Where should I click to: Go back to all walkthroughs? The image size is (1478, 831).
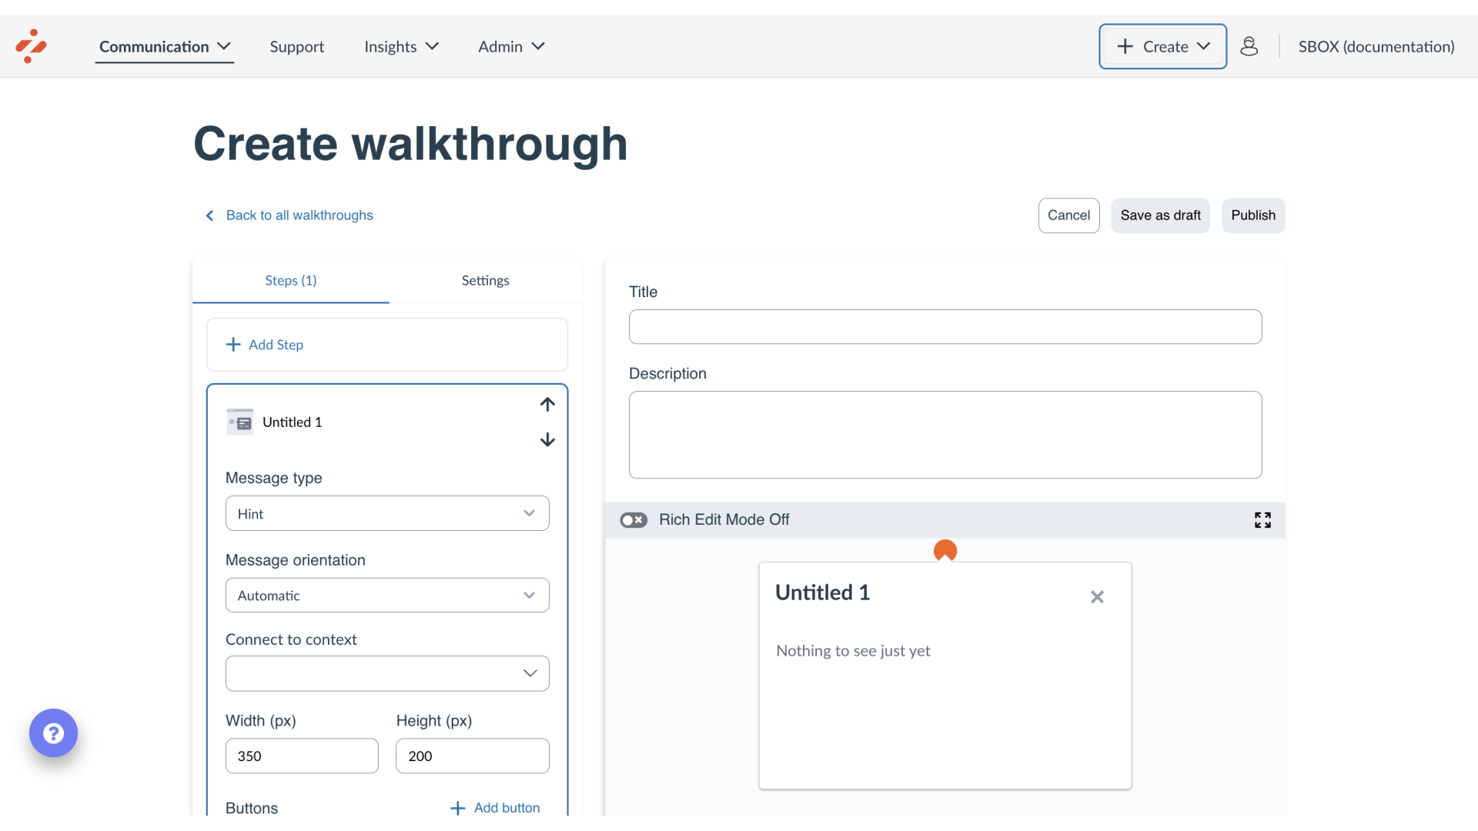(299, 215)
